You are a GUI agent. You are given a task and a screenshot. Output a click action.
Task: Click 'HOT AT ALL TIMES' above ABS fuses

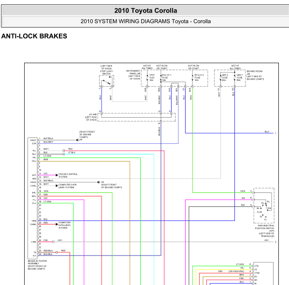point(235,67)
